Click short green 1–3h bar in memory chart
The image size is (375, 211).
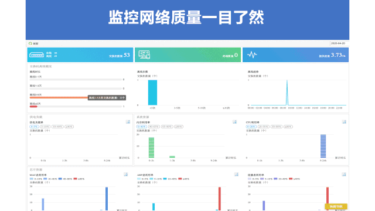point(172,157)
